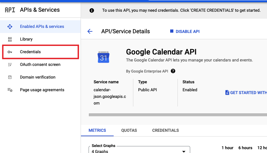Click the Google Calendar 31 logo
The height and width of the screenshot is (153, 267).
point(103,57)
